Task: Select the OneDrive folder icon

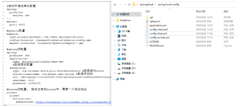Action: tap(117, 20)
